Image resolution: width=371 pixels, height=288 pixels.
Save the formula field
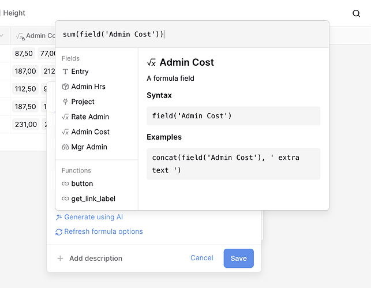[x=238, y=259]
